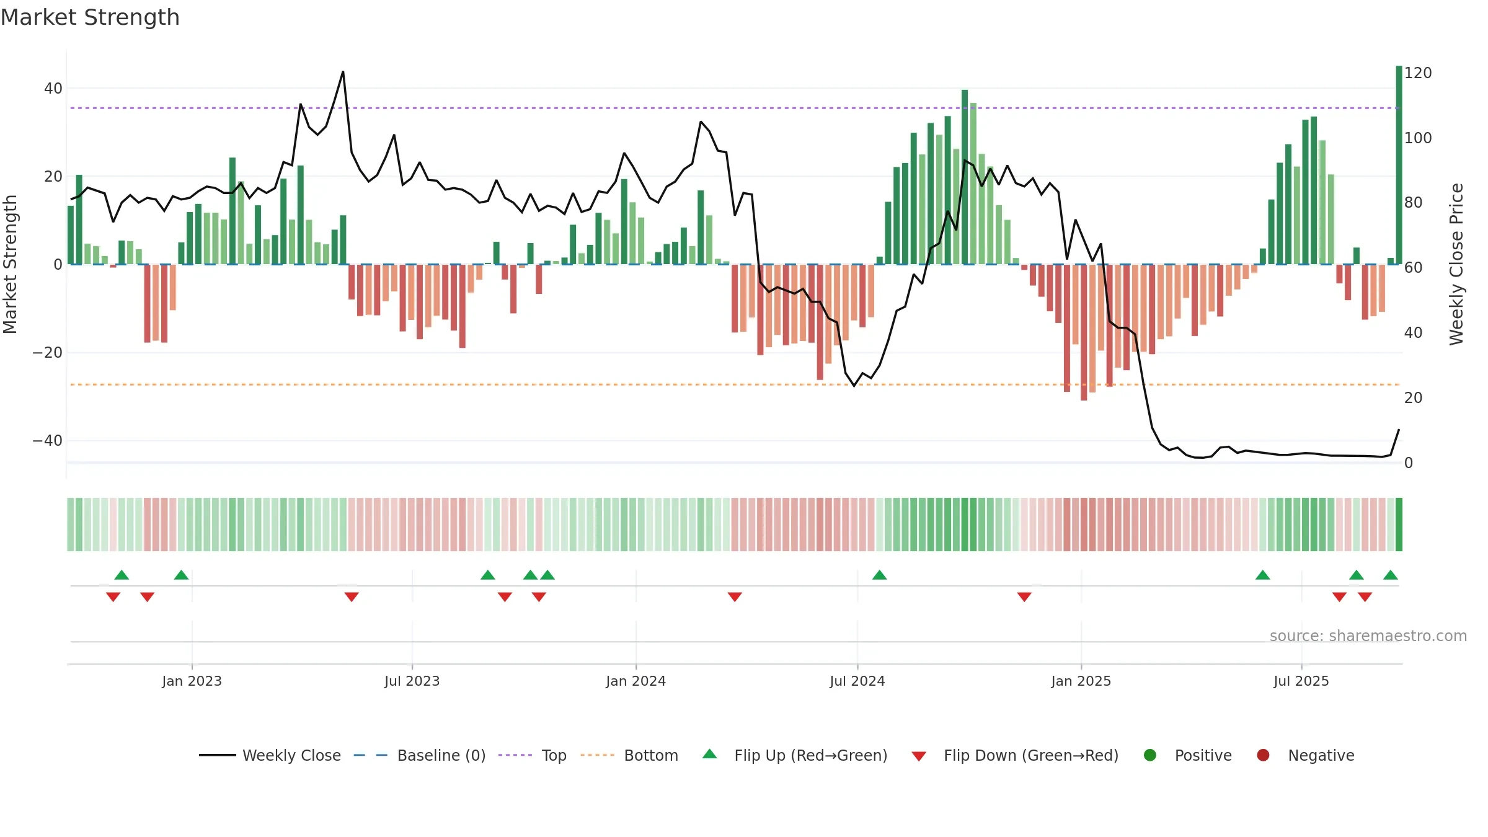1488x837 pixels.
Task: Click the source: sharemaestro.com text
Action: (x=1368, y=635)
